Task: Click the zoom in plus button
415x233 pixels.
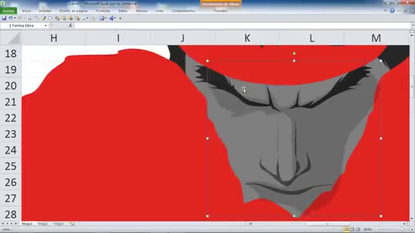Action: coord(412,230)
